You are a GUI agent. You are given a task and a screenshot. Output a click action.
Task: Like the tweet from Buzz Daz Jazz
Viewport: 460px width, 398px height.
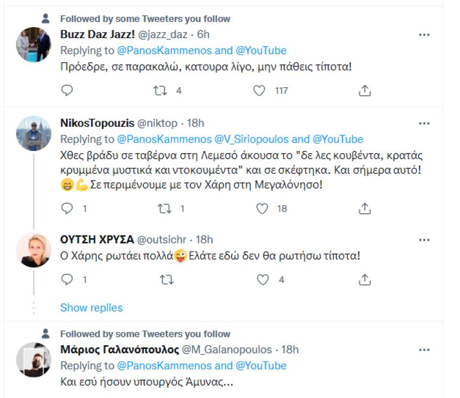(259, 90)
